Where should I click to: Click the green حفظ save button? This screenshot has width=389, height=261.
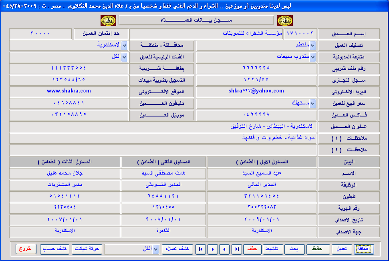(x=318, y=249)
